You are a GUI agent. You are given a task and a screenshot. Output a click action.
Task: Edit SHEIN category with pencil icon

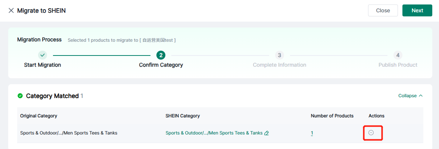[267, 133]
